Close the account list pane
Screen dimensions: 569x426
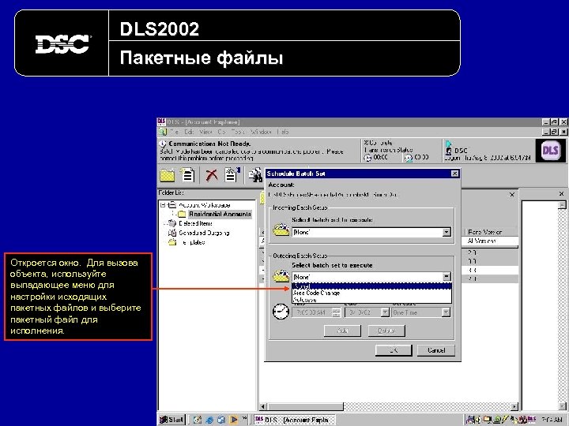coord(511,195)
